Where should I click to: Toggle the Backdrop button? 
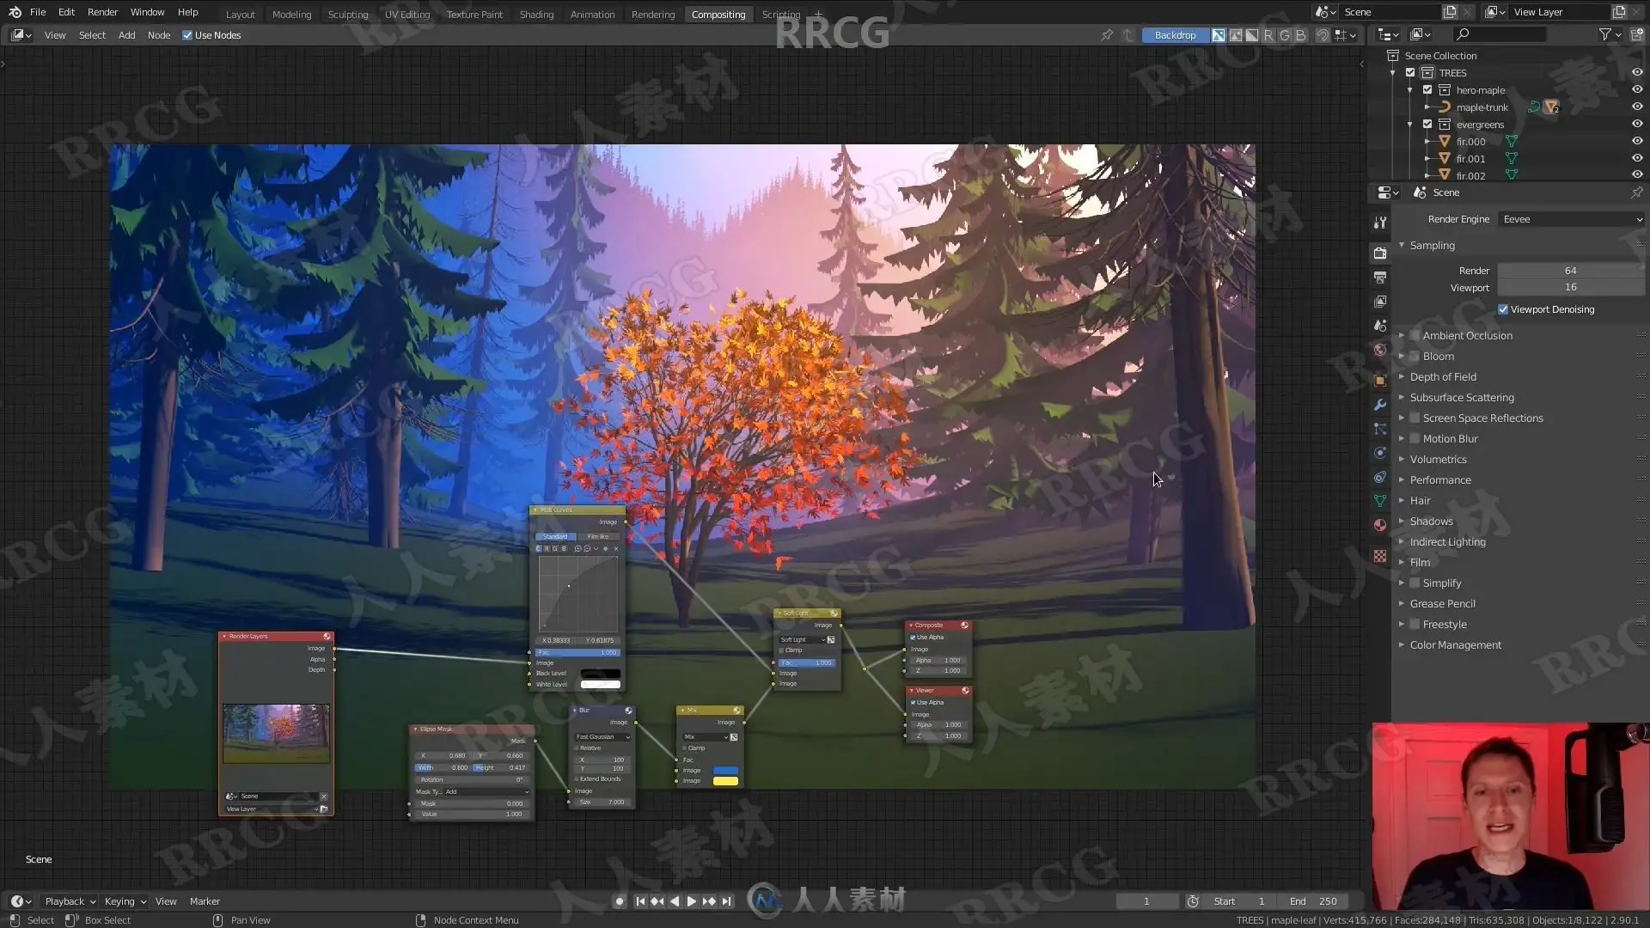[x=1175, y=35]
